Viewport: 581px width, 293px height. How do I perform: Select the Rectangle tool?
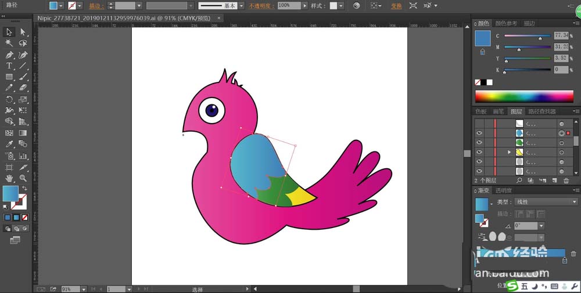9,77
